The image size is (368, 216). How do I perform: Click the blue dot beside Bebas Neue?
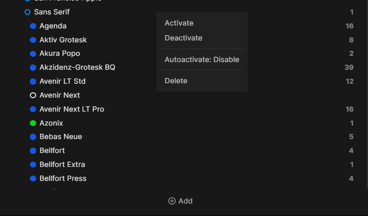tap(33, 137)
